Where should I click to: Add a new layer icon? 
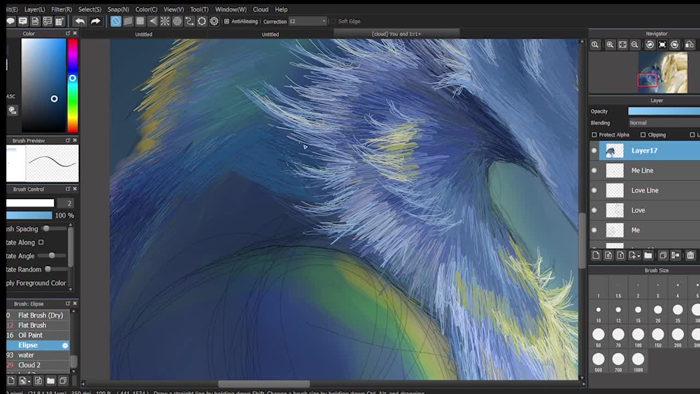596,255
